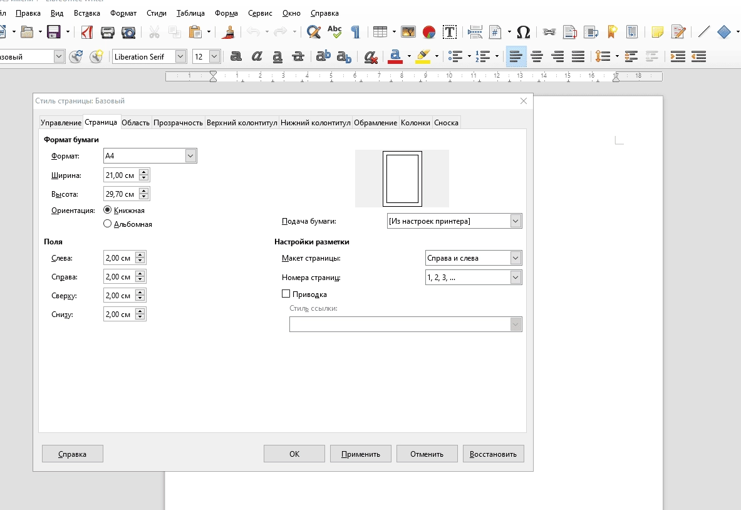This screenshot has height=510, width=741.
Task: Switch to Верхний колонтитул tab
Action: point(242,122)
